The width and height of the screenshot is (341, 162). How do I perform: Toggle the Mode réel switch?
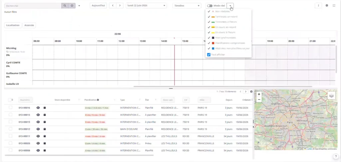coord(210,6)
